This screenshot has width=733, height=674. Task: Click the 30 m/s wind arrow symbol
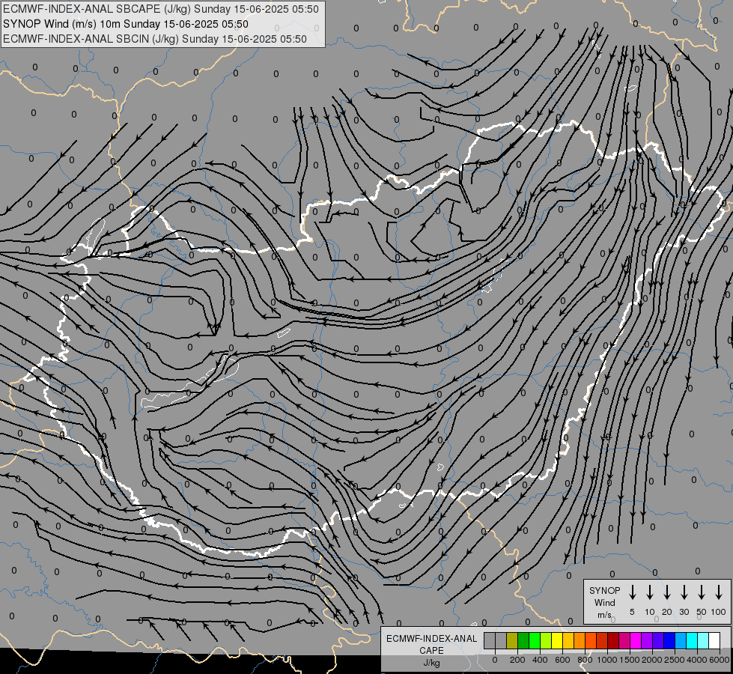[684, 592]
